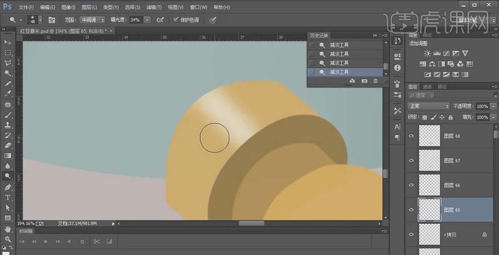Viewport: 499px width, 255px height.
Task: Select the Pen tool
Action: pos(8,187)
